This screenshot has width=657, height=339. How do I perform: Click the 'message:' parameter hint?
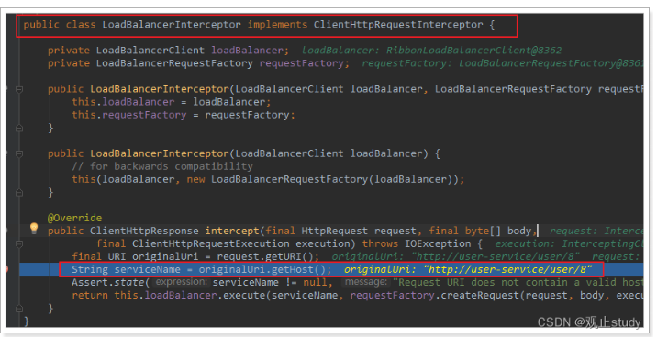point(366,282)
